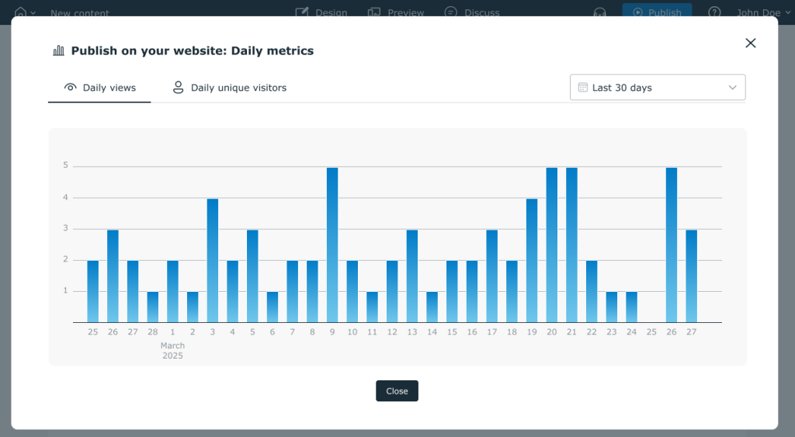Select the bar for March 9
This screenshot has width=795, height=437.
(x=332, y=245)
